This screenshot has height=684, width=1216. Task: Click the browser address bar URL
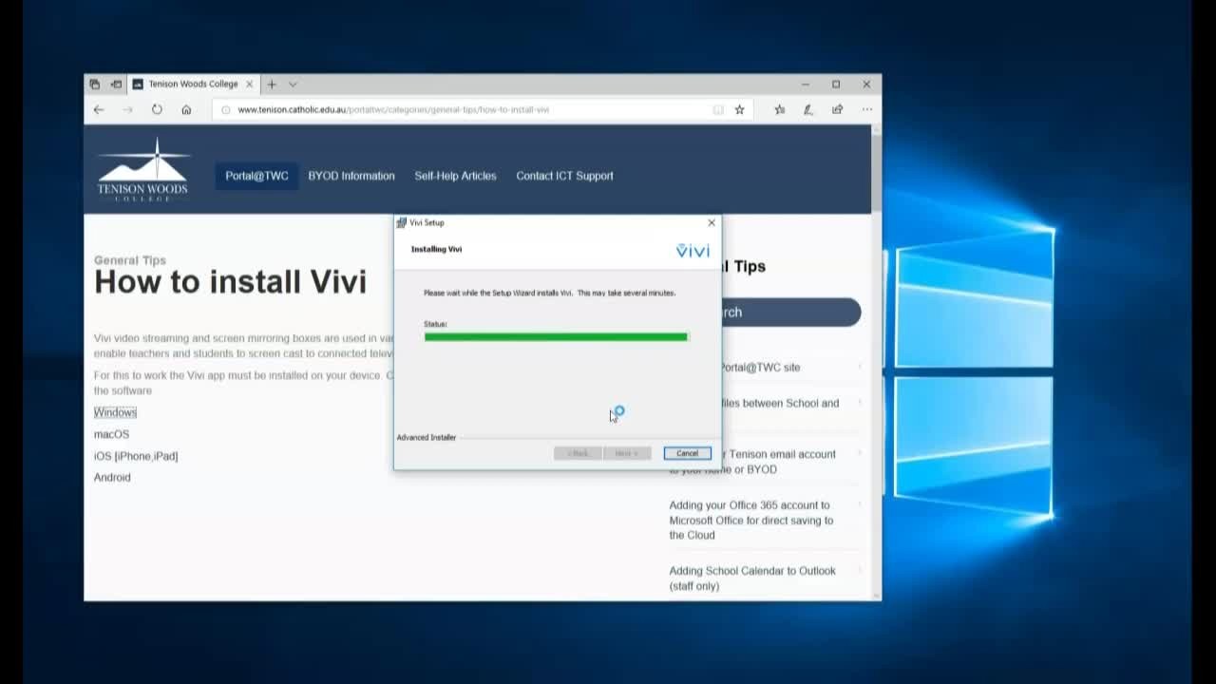point(392,109)
